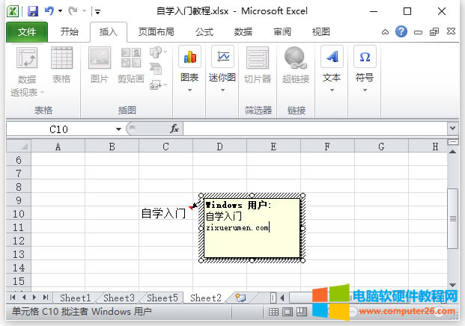Click the 数据透视表 PivotTable icon
This screenshot has width=465, height=326.
tap(27, 58)
